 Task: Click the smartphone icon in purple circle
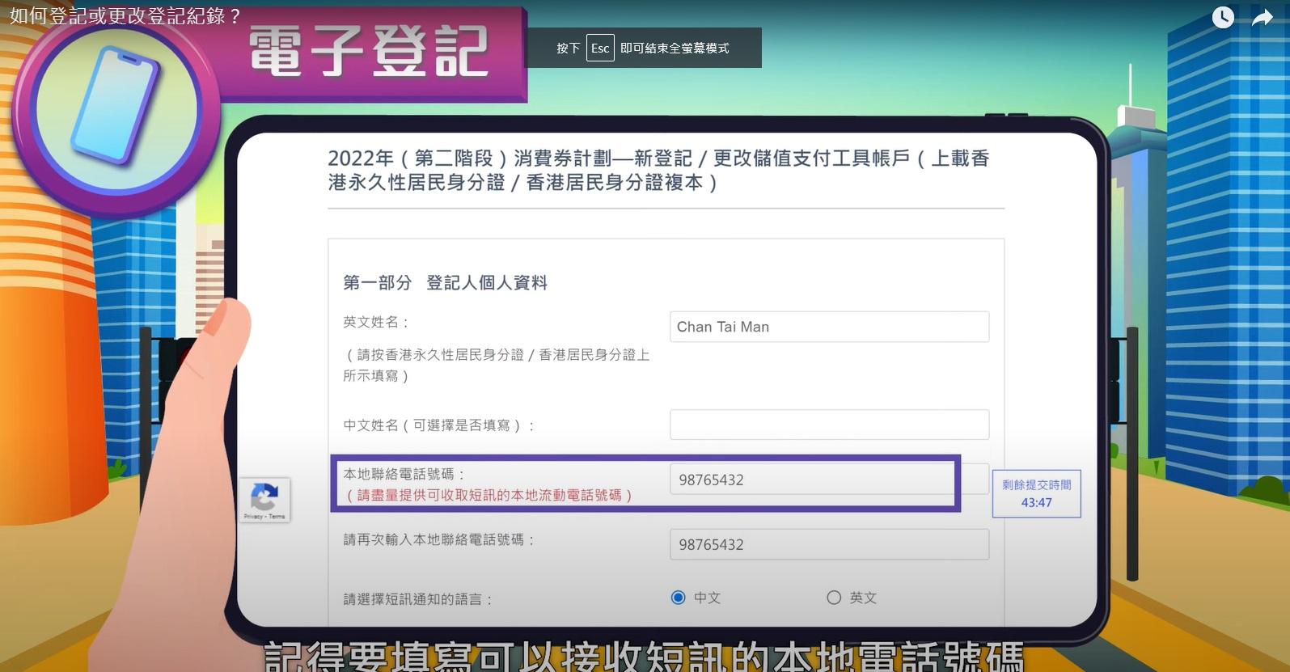click(x=116, y=104)
